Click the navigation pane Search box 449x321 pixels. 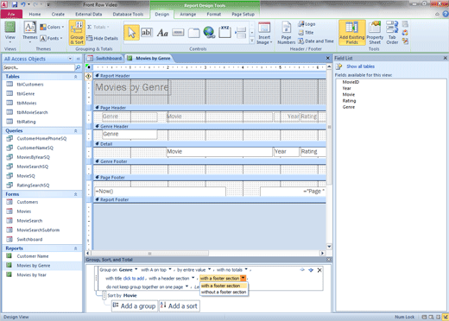coord(39,67)
